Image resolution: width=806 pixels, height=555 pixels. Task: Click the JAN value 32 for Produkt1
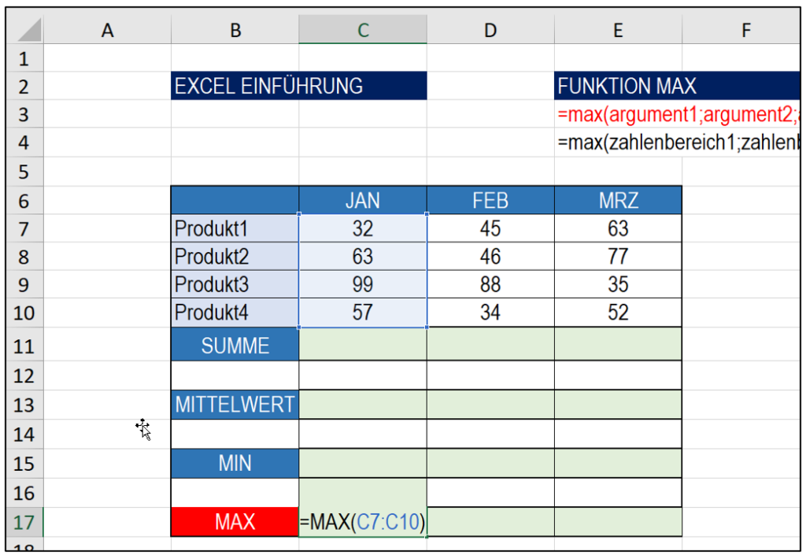pyautogui.click(x=363, y=228)
